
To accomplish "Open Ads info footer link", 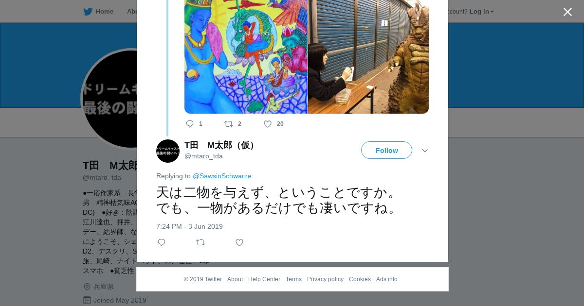I will pos(387,279).
